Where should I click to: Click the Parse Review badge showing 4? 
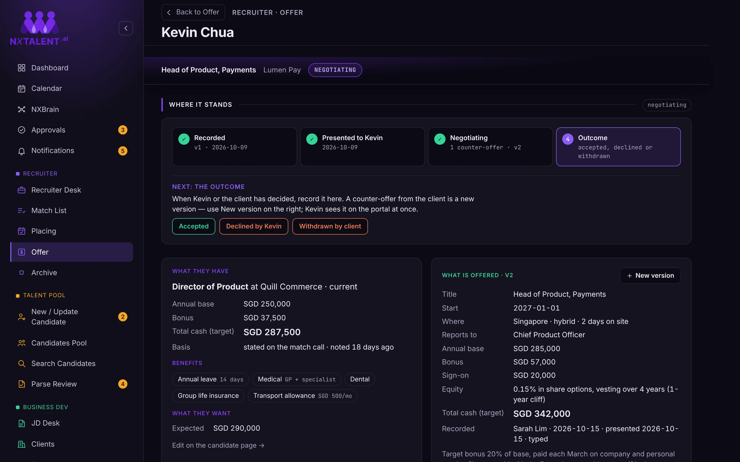pos(123,384)
